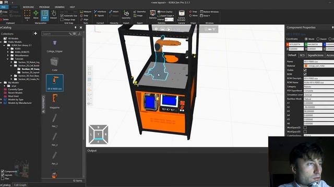The width and height of the screenshot is (334, 187).
Task: Click the save icon in title bar
Action: click(x=6, y=2)
